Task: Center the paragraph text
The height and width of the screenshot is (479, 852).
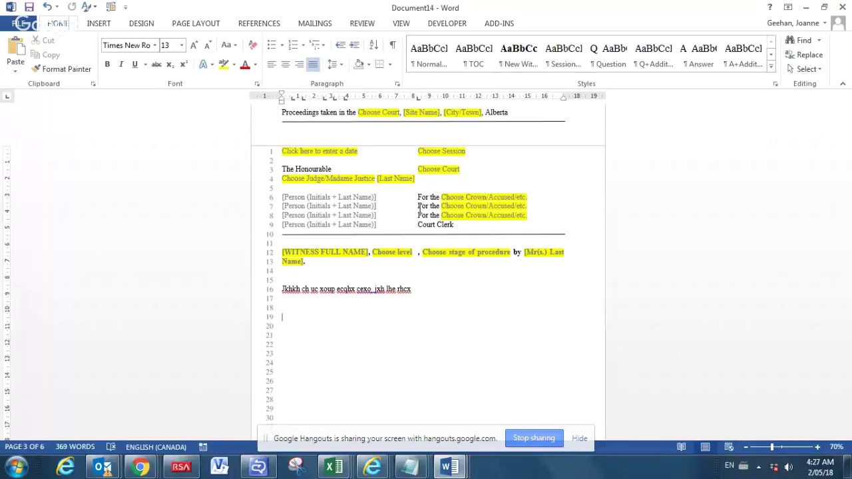Action: pyautogui.click(x=286, y=65)
